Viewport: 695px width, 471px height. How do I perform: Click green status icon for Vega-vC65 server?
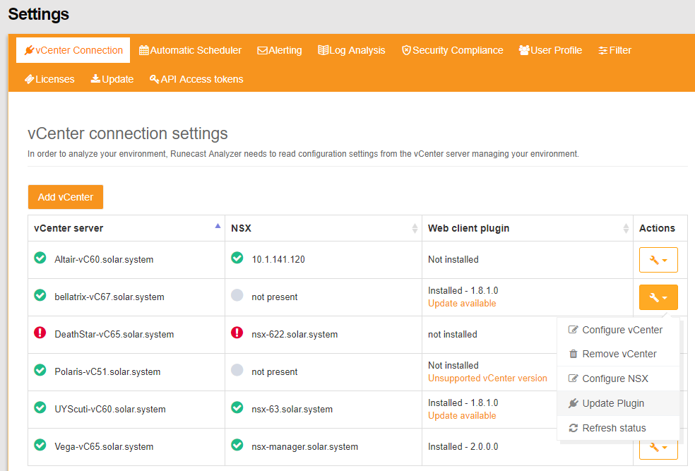(40, 444)
